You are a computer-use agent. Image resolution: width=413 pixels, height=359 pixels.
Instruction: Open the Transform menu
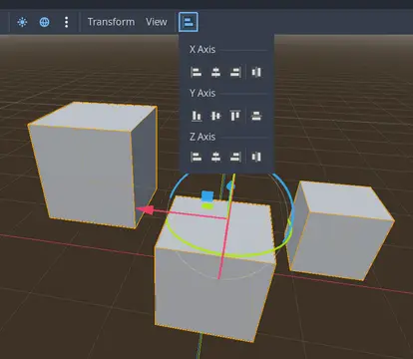(x=111, y=22)
